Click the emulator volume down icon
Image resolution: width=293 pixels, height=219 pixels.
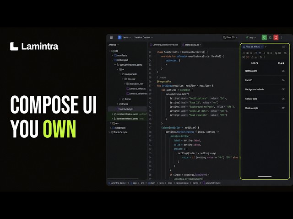click(x=251, y=53)
